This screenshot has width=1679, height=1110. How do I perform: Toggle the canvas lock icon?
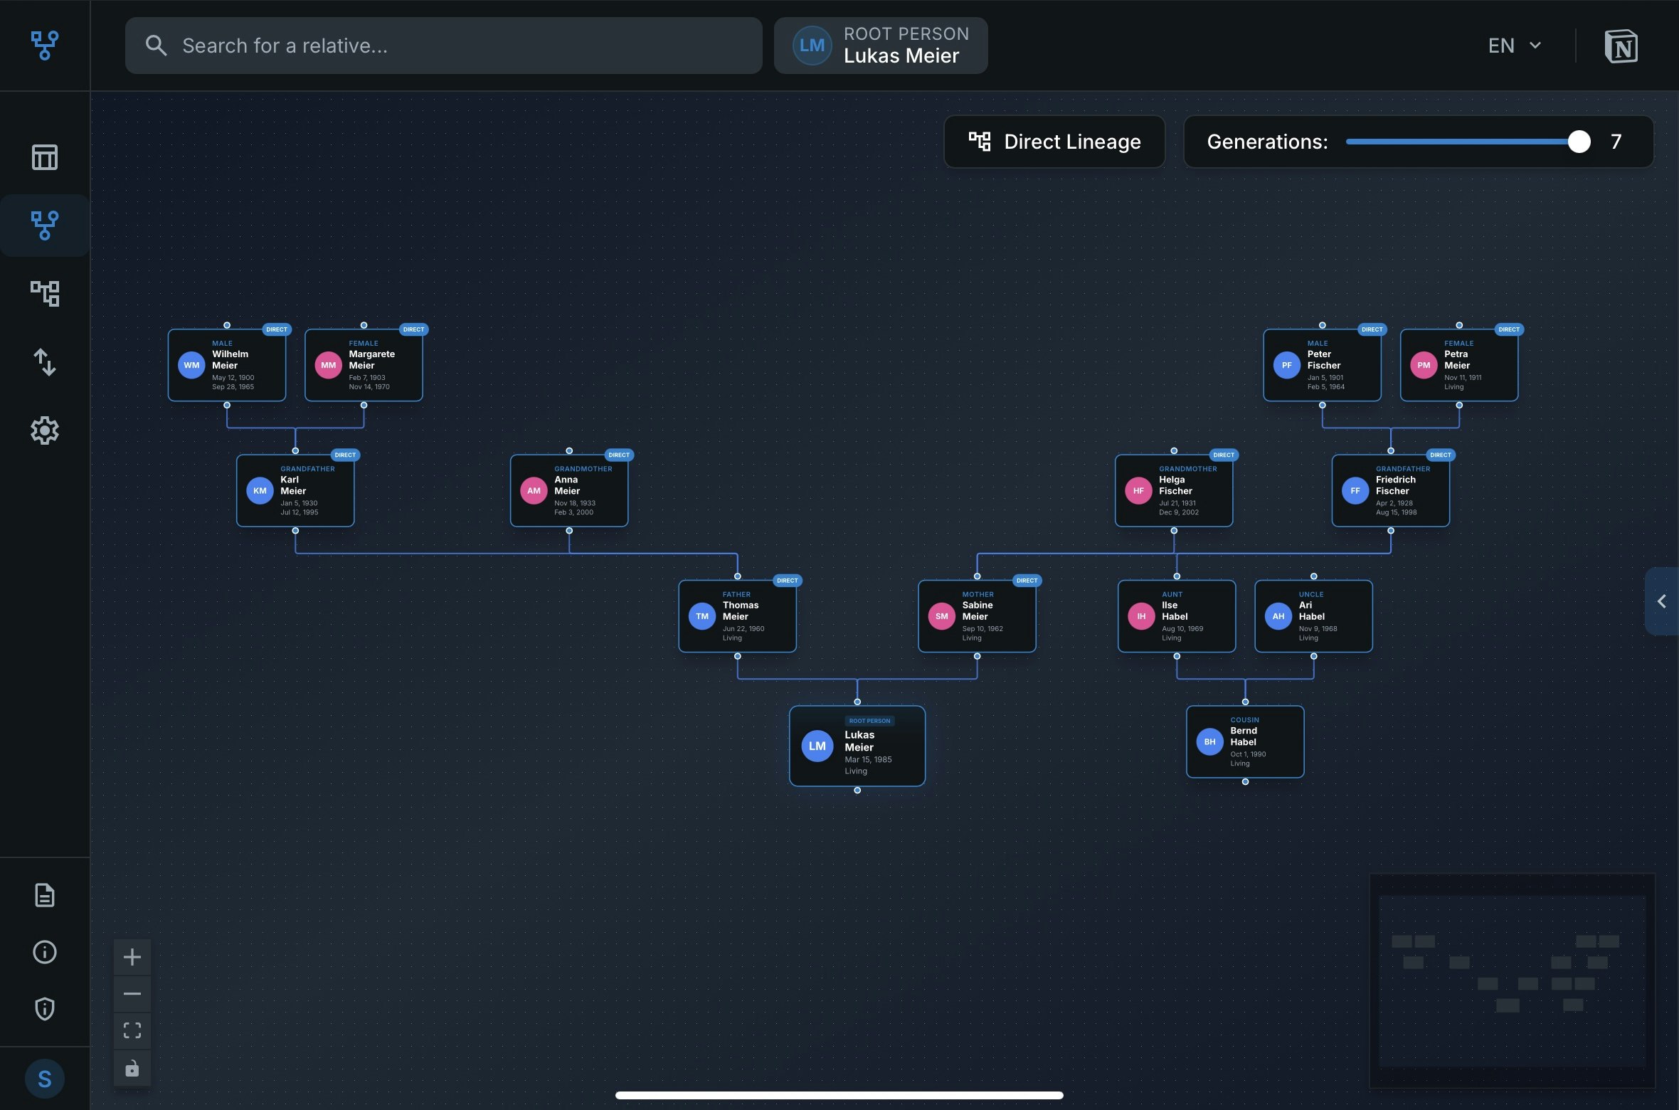coord(132,1067)
